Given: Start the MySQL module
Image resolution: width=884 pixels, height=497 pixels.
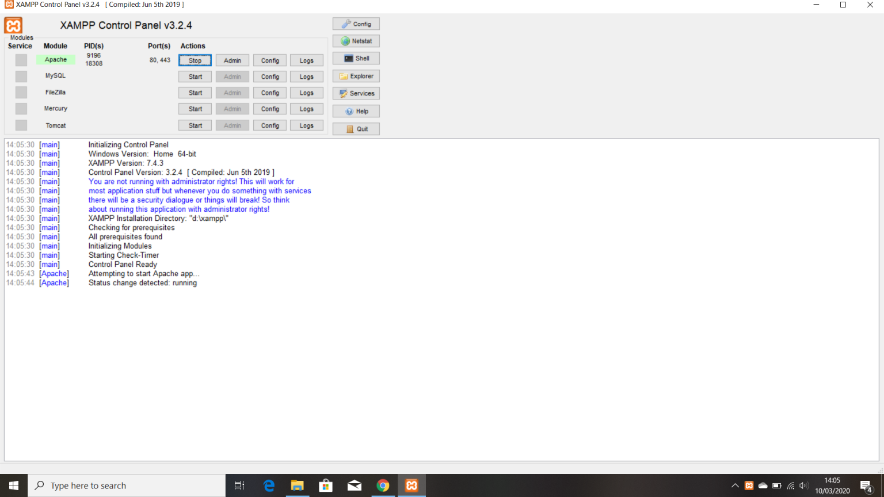Looking at the screenshot, I should [195, 77].
